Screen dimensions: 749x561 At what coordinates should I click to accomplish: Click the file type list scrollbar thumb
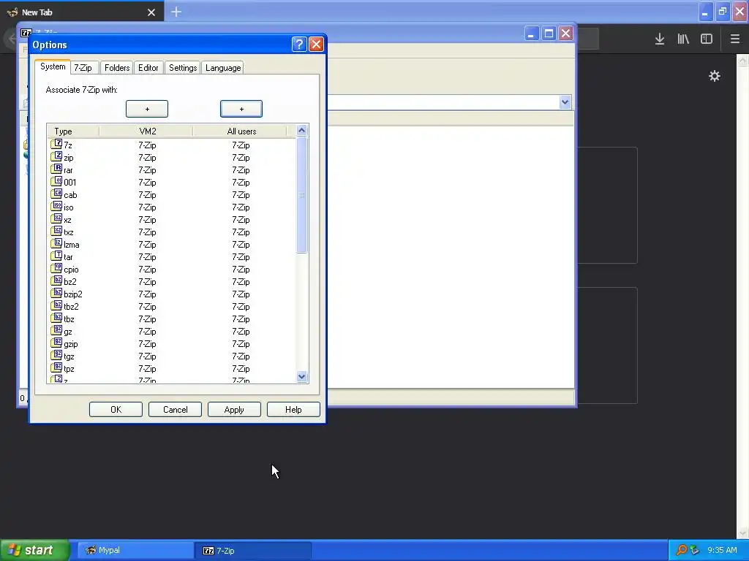click(301, 194)
